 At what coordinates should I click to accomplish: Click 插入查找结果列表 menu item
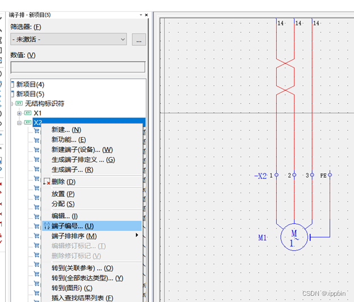tap(82, 298)
